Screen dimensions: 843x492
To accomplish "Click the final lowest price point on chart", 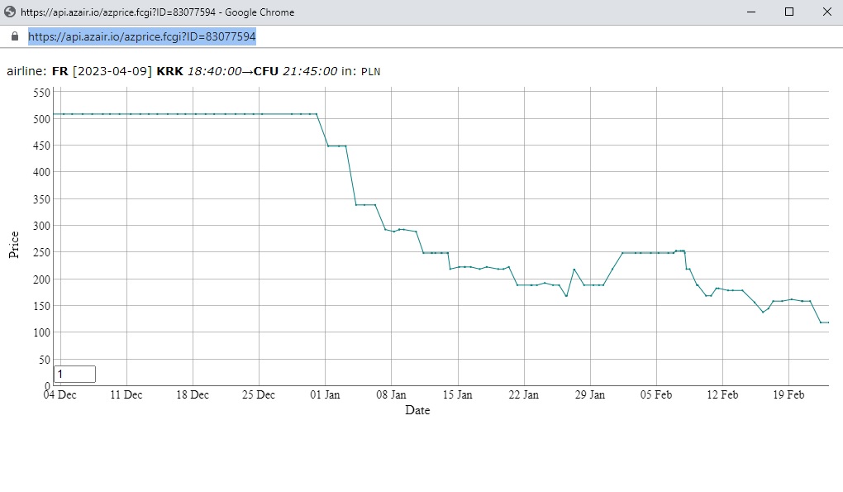I will tap(828, 322).
